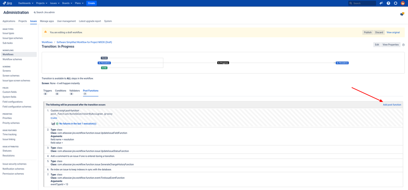This screenshot has width=408, height=190.
Task: Click the Jira logo in the header
Action: click(7, 3)
